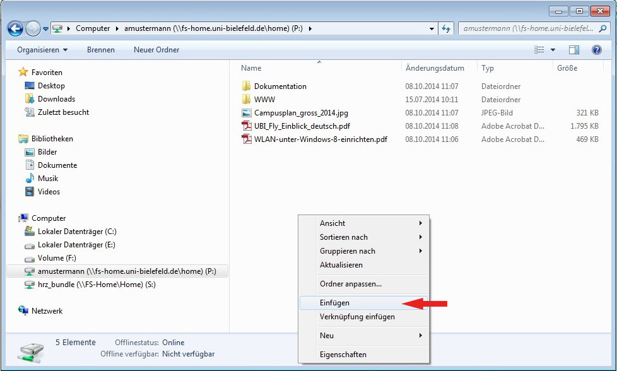
Task: Open Lokaler Datenträger (C:)
Action: coord(77,232)
